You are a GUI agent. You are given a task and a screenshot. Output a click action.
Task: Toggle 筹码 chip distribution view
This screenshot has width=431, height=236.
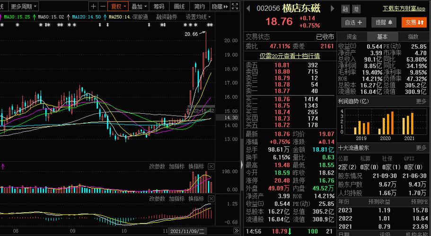click(x=159, y=6)
